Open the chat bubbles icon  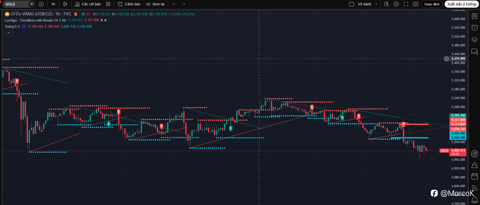pyautogui.click(x=474, y=52)
